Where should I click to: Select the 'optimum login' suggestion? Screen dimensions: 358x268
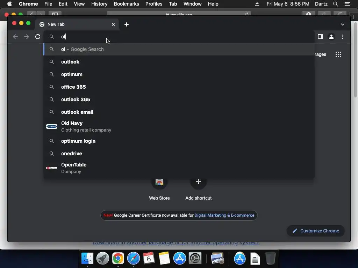pos(179,141)
